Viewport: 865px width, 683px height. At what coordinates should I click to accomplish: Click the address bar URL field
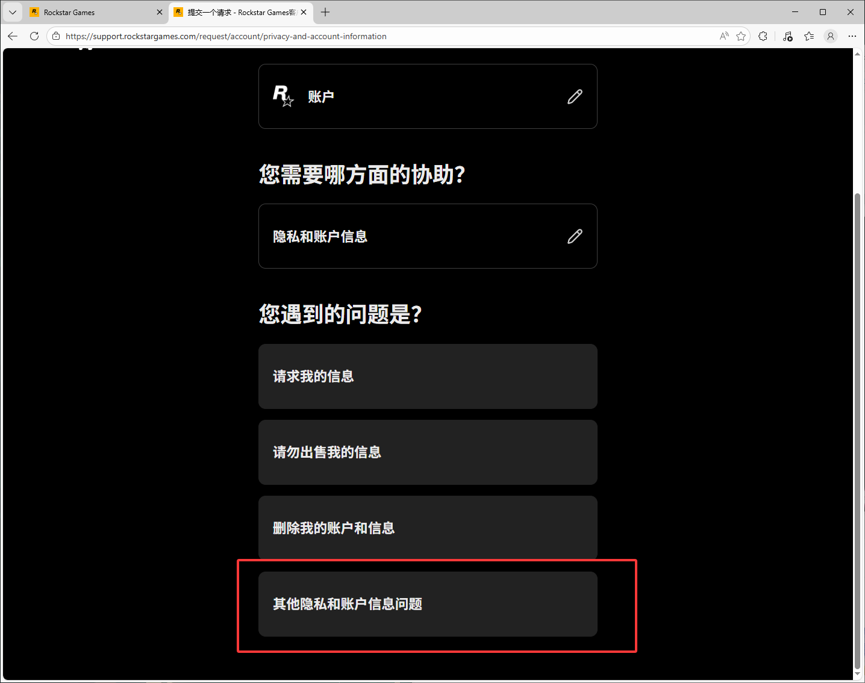[x=386, y=36]
